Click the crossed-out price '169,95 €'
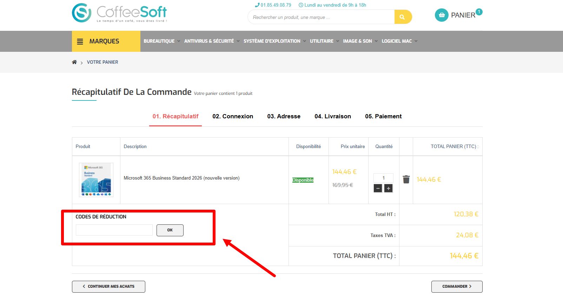563x300 pixels. point(343,185)
